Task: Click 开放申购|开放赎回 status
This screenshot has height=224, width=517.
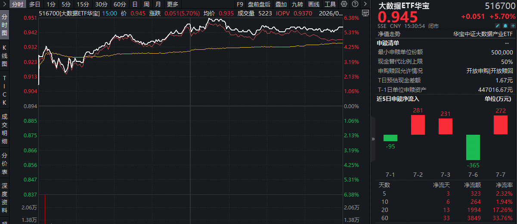Action: [490, 71]
